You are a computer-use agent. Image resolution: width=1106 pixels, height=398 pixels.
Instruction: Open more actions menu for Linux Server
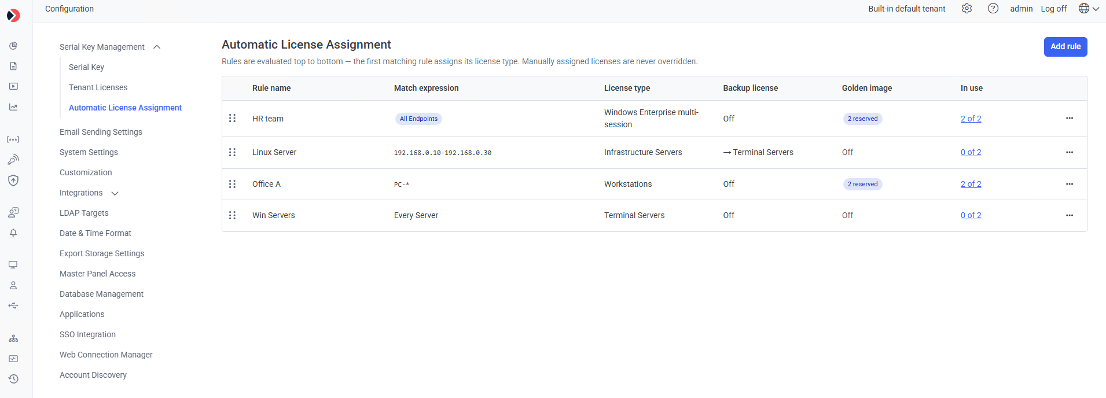point(1070,152)
